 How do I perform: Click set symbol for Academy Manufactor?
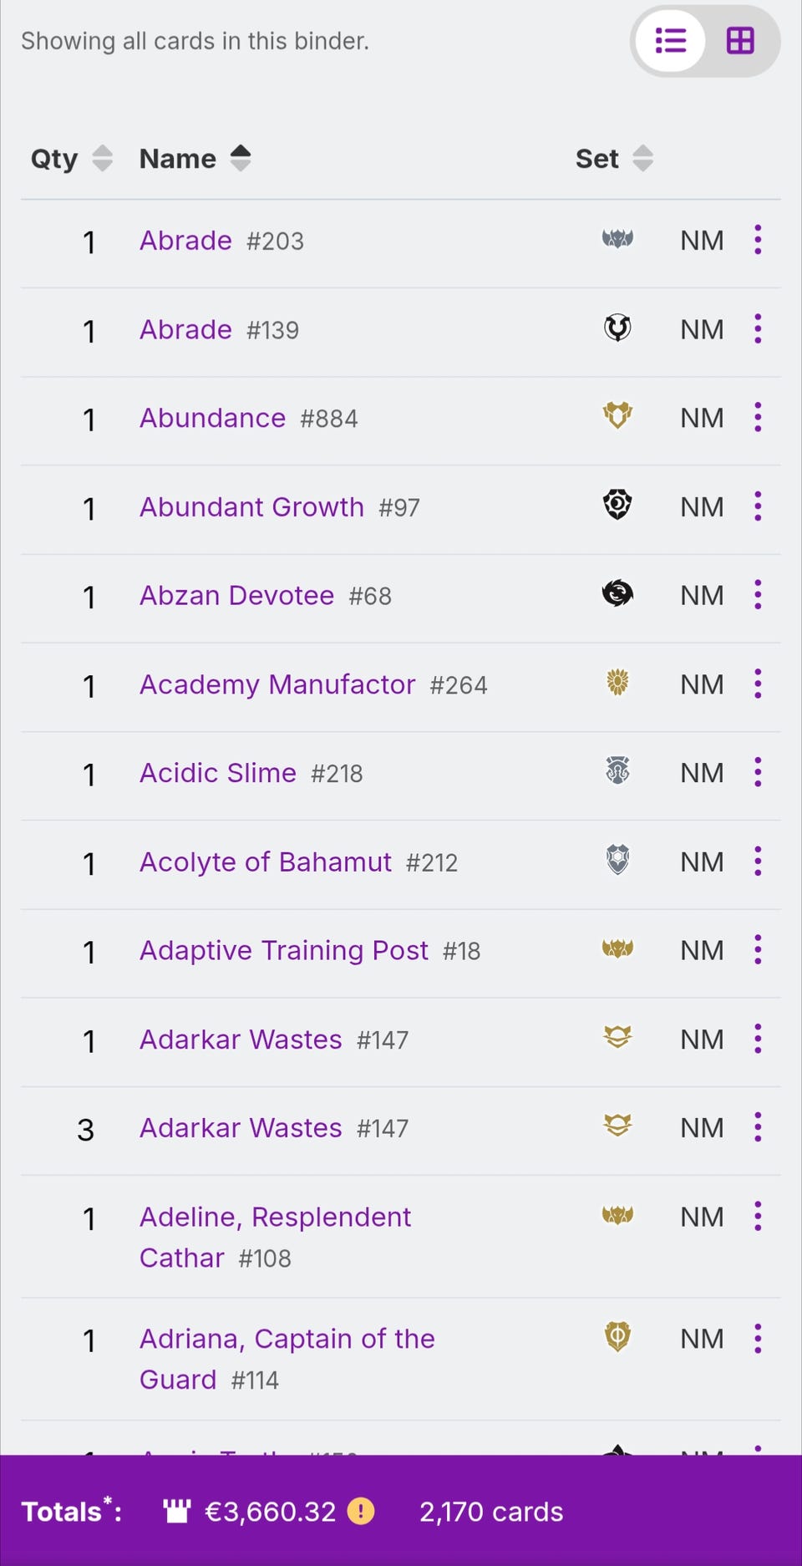click(617, 684)
